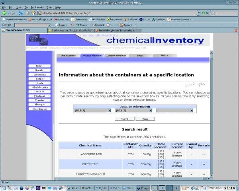239x191 pixels.
Task: Click the Reset button
Action: 145,119
